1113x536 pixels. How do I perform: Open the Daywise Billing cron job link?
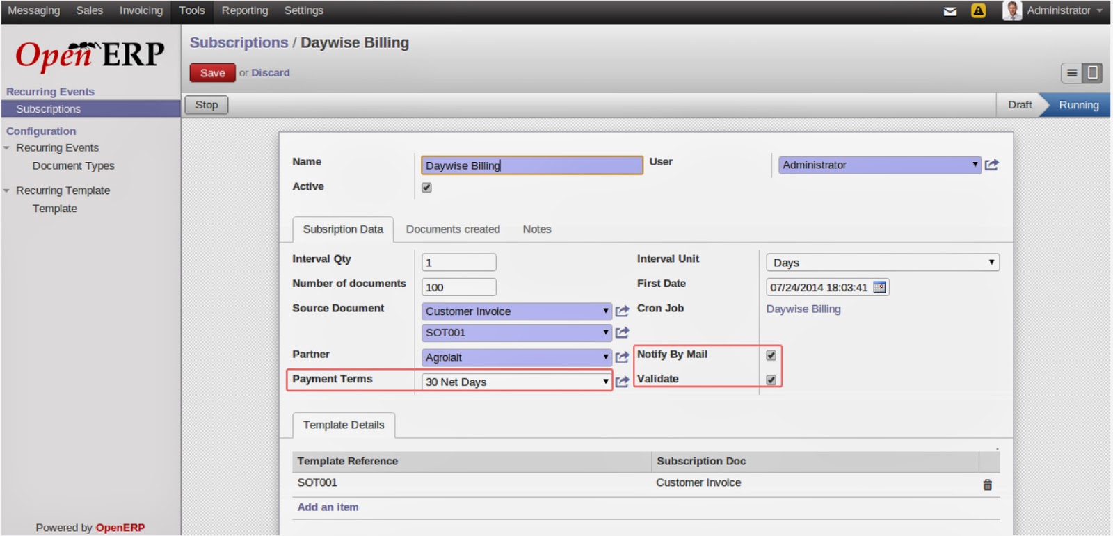pos(803,309)
